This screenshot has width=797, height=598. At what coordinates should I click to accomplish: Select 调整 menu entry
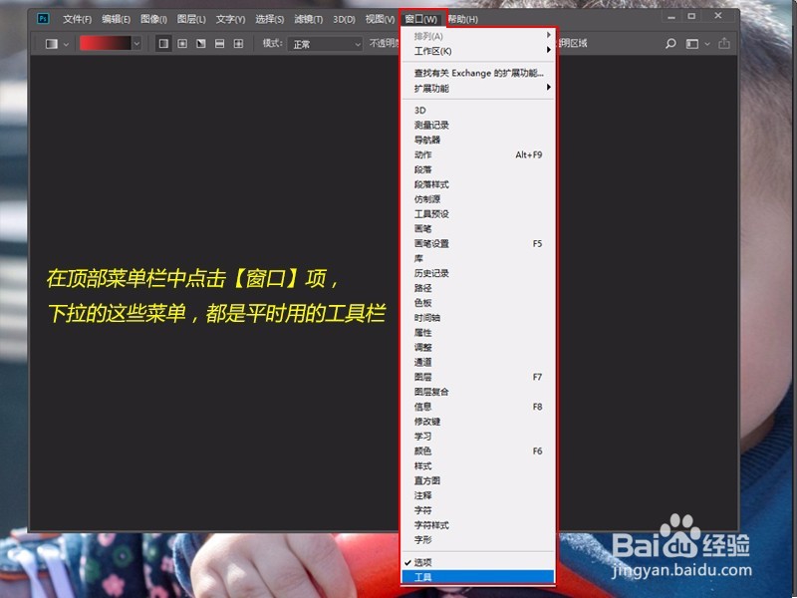(478, 347)
